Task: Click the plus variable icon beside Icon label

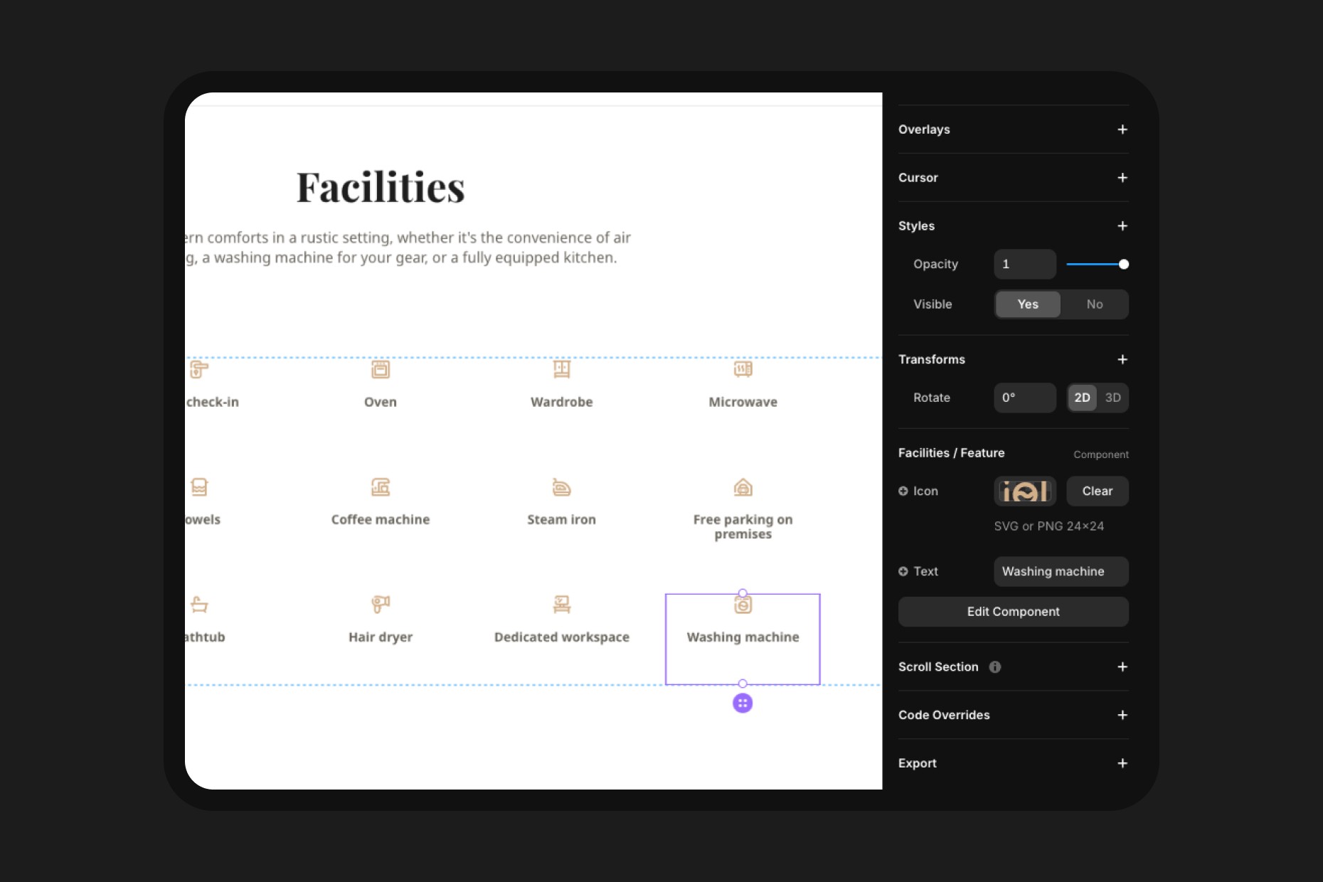Action: [x=903, y=491]
